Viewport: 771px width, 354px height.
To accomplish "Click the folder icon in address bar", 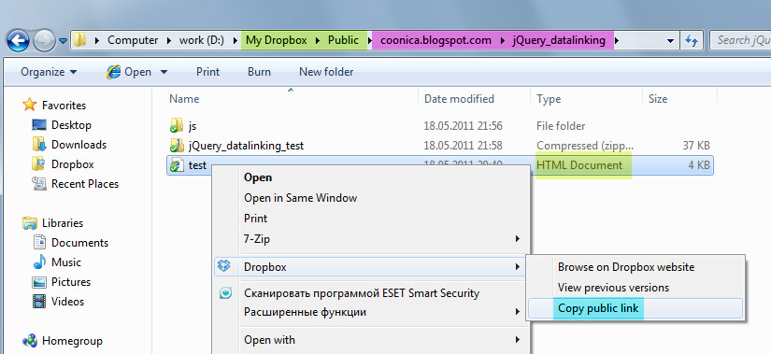I will [x=79, y=40].
